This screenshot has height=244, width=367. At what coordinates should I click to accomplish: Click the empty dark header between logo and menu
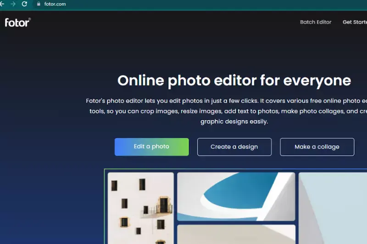161,22
